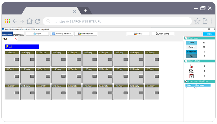217x124 pixels.
Task: Go forward with the browser forward arrow
Action: pos(22,21)
